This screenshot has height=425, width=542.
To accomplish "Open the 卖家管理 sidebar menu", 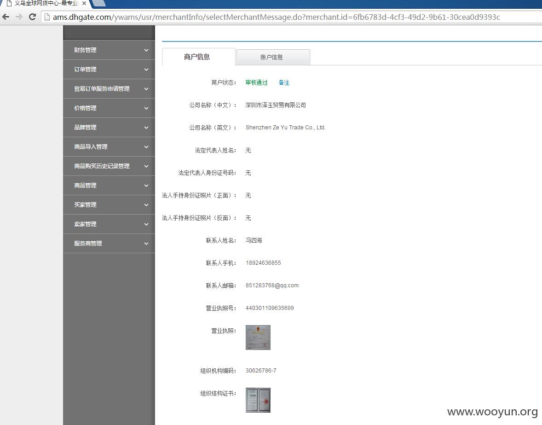I will [109, 224].
